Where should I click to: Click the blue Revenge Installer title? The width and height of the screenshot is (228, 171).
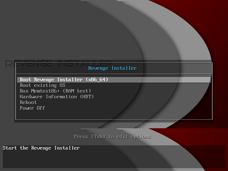[113, 68]
